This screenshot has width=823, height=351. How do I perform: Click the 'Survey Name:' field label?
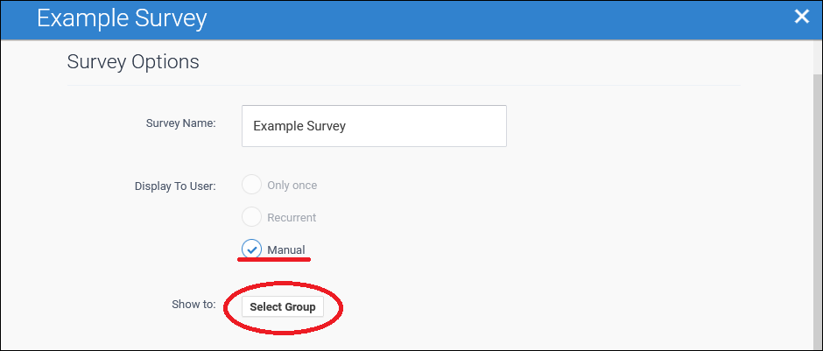pyautogui.click(x=180, y=123)
